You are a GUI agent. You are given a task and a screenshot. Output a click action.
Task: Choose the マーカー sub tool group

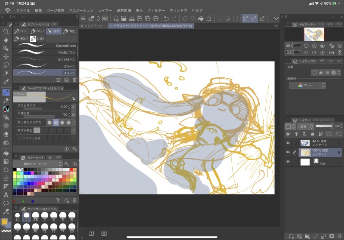pyautogui.click(x=37, y=31)
